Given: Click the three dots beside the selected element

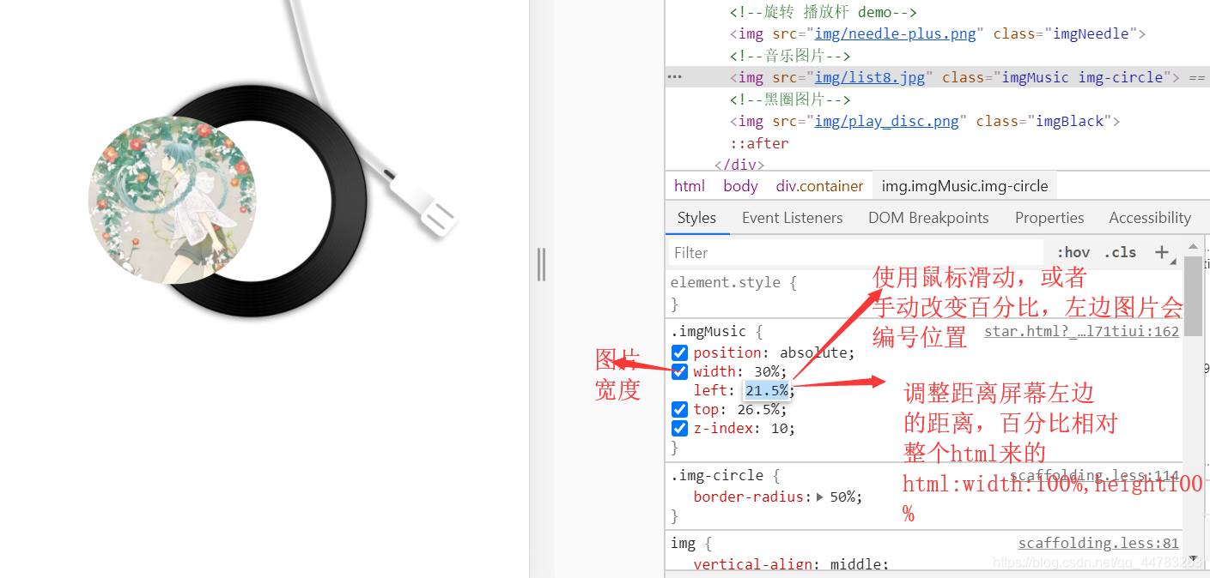Looking at the screenshot, I should point(675,77).
